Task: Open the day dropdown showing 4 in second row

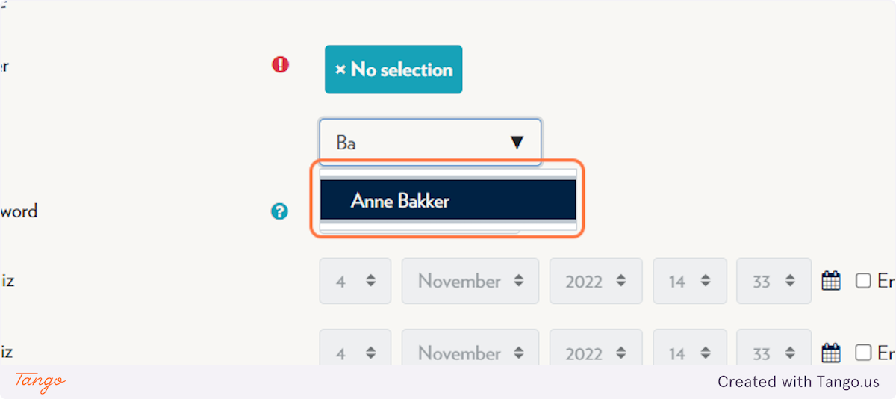Action: 355,351
